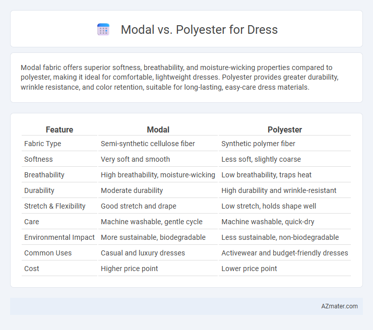The height and width of the screenshot is (330, 373).
Task: Click 'More sustainable, biodegradable' cell
Action: click(x=153, y=237)
